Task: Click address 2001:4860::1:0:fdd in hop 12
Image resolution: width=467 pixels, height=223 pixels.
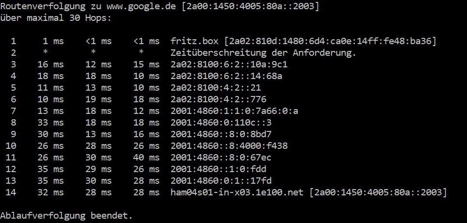Action: (x=218, y=169)
